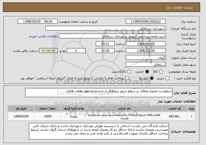This screenshot has height=145, width=206.
Task: Click the table date cell 1398/05/09
Action: coord(21,116)
